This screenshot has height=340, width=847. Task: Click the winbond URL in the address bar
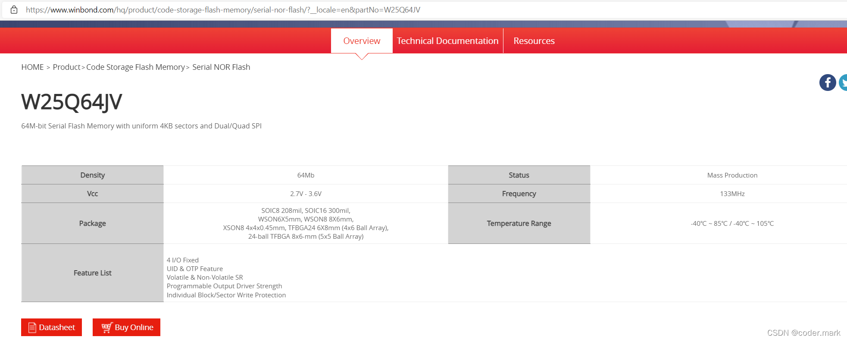click(223, 9)
